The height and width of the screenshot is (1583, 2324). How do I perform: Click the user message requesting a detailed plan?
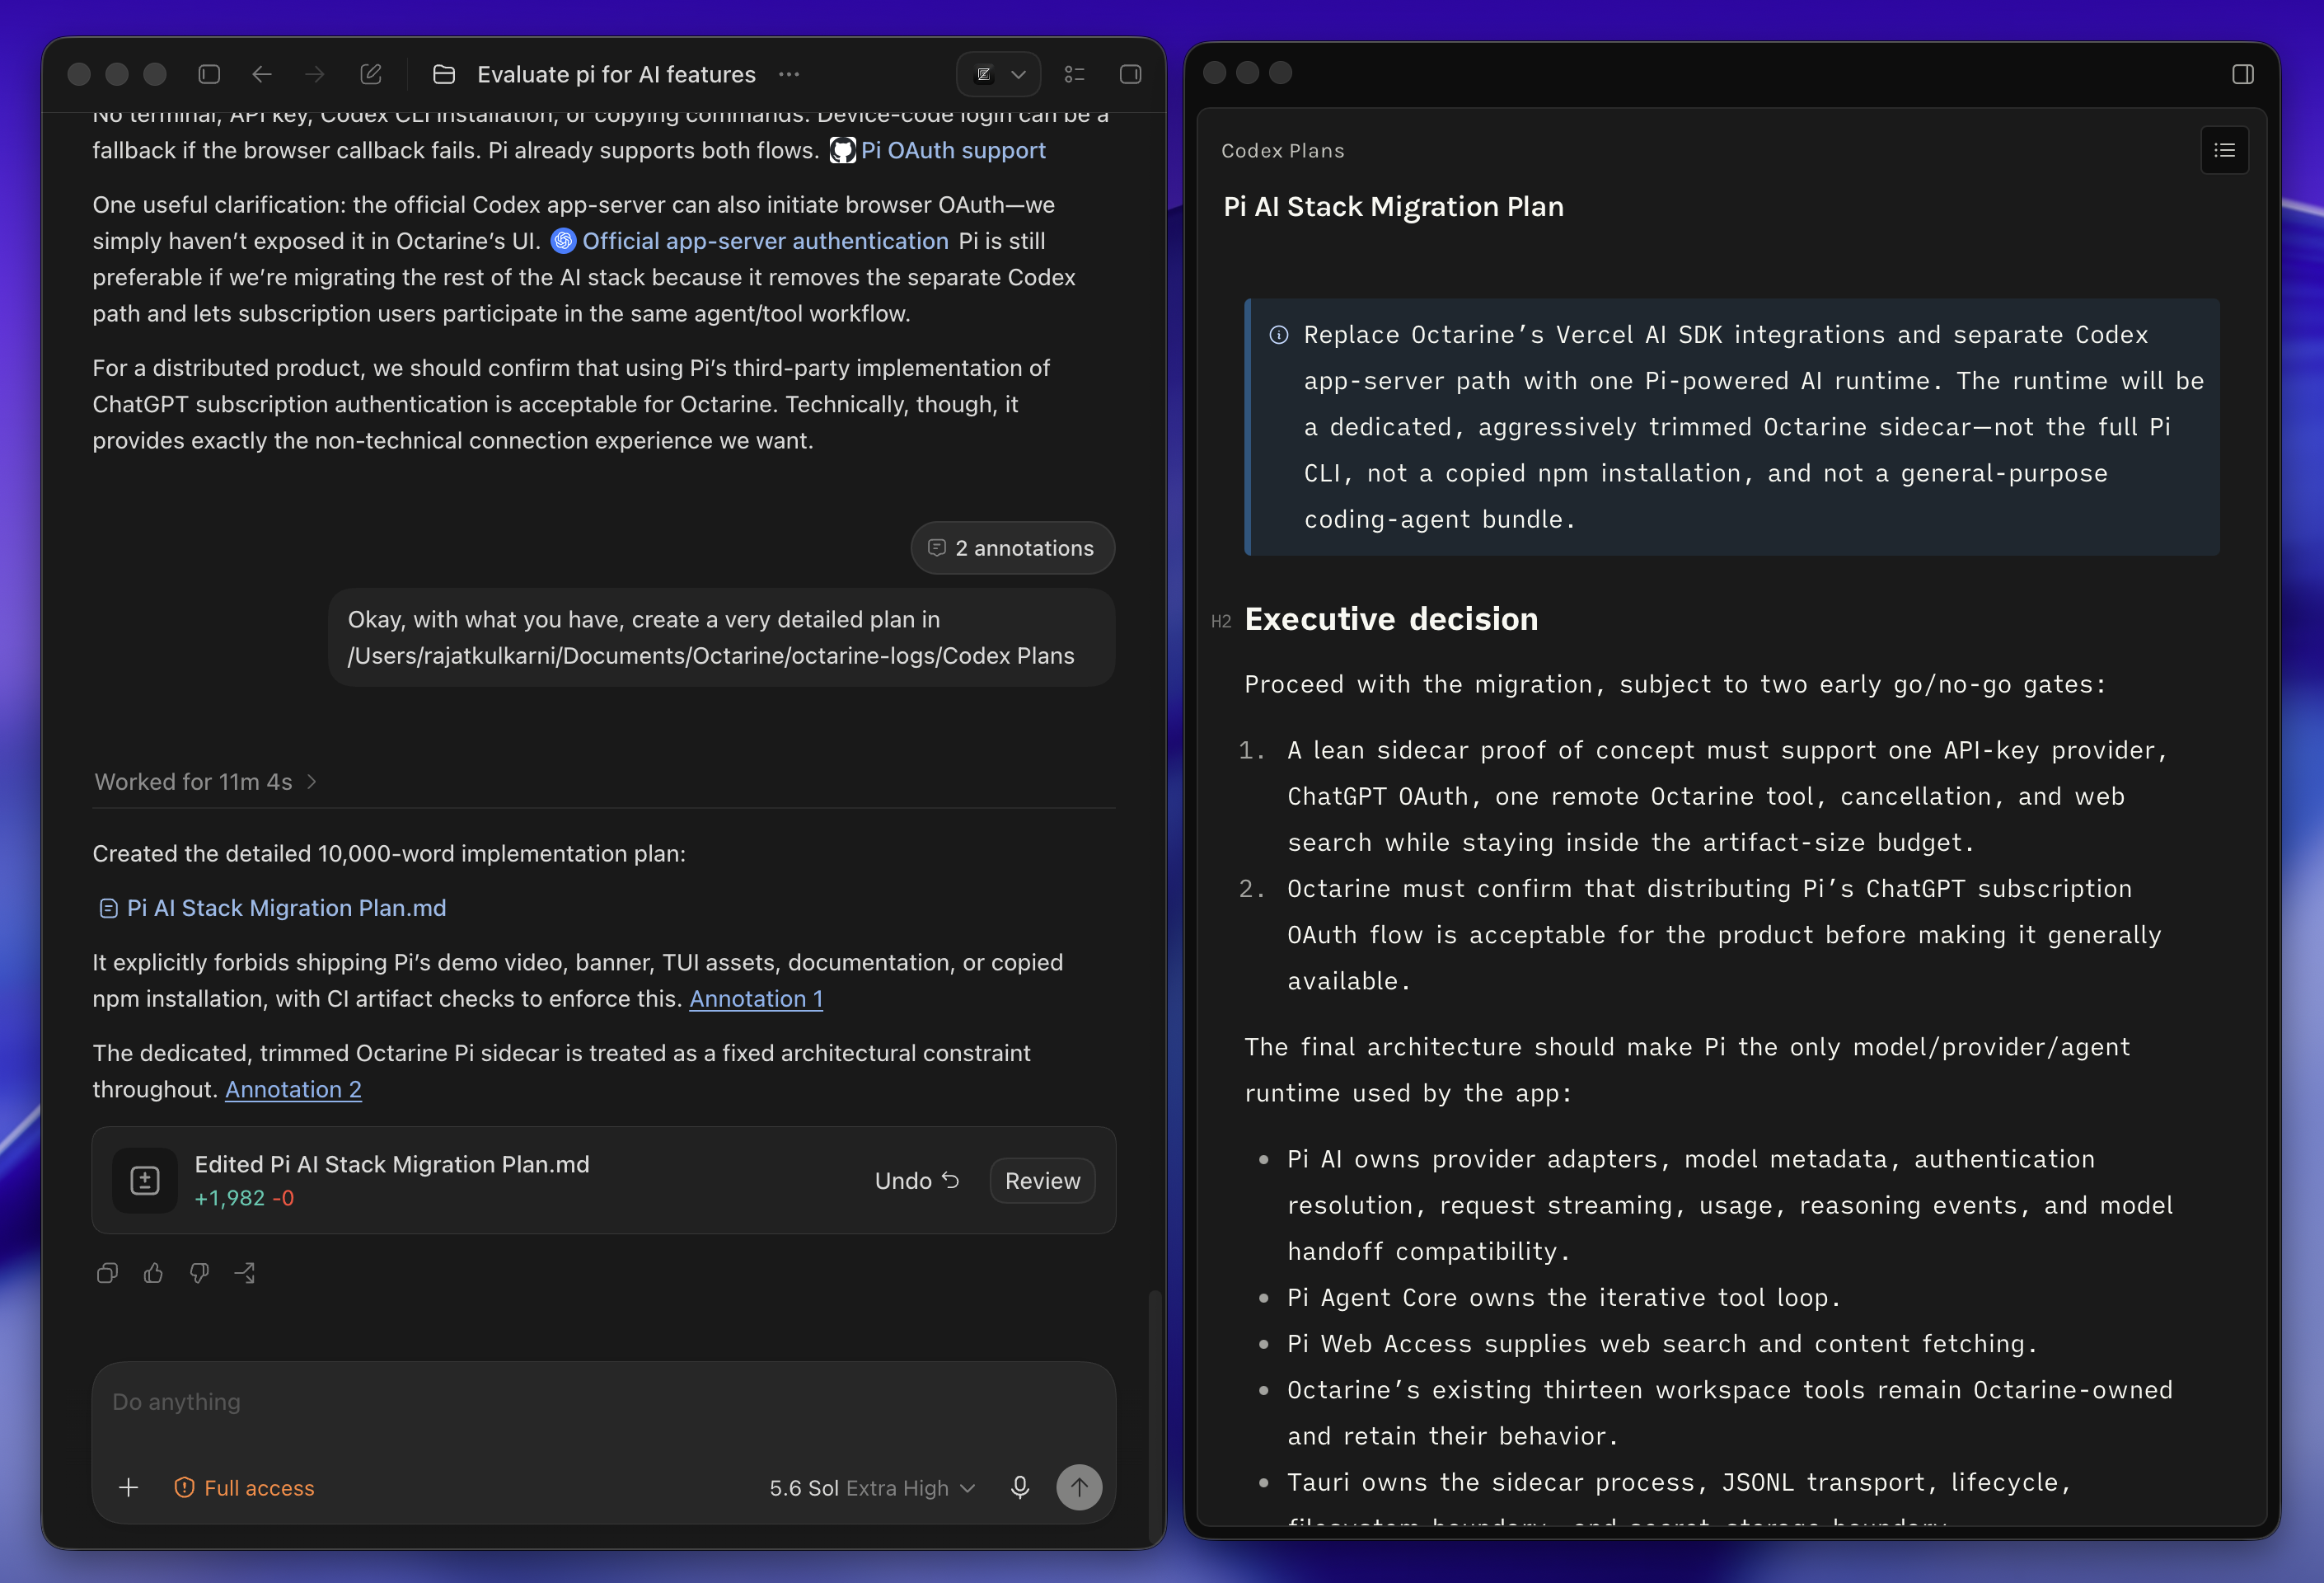pyautogui.click(x=721, y=637)
